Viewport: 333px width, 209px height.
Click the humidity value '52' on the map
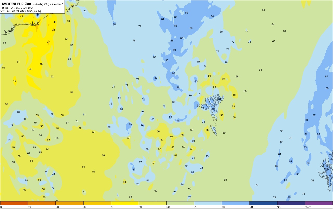tap(52, 77)
